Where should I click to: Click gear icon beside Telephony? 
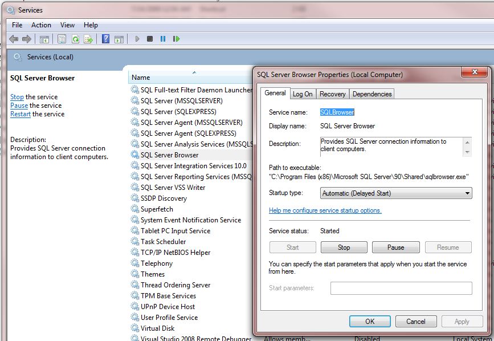click(x=135, y=263)
